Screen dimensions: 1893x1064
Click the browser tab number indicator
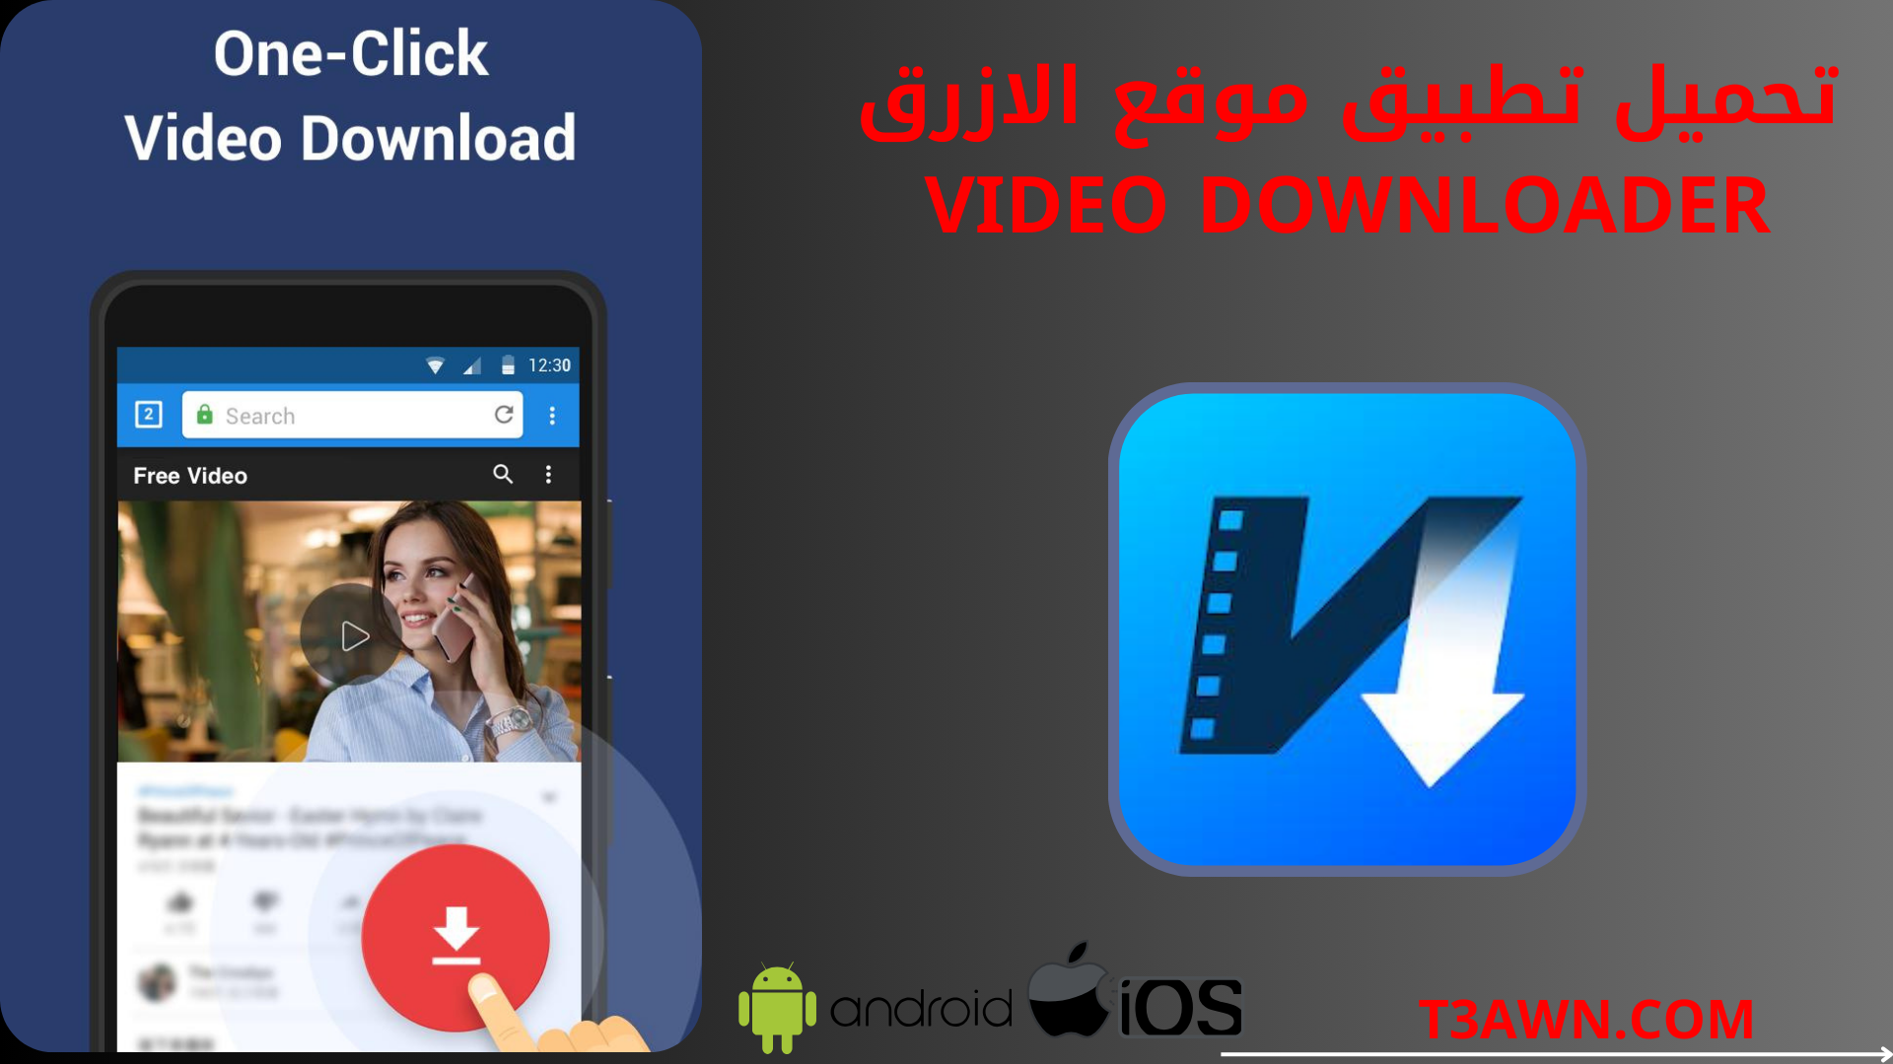click(148, 415)
